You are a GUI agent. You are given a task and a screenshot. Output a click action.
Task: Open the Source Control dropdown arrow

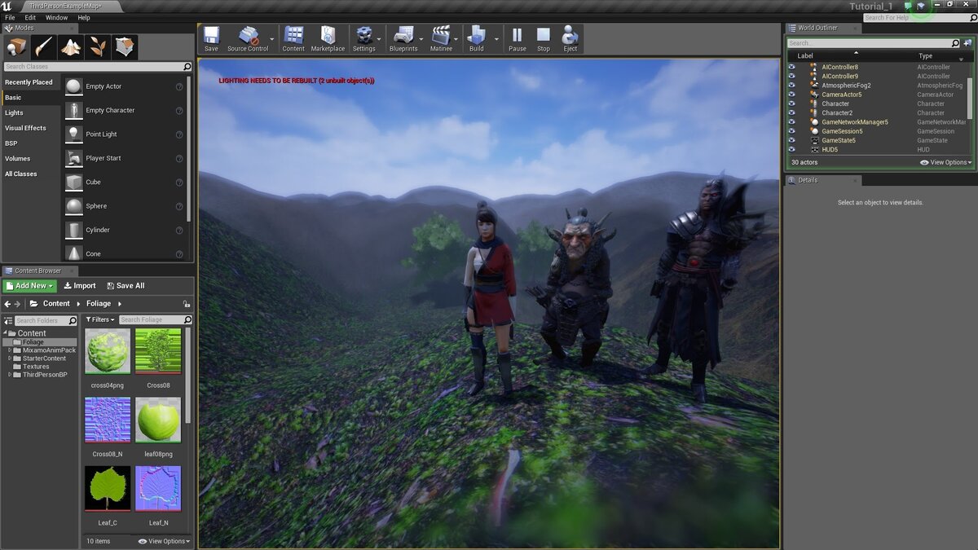pos(272,38)
